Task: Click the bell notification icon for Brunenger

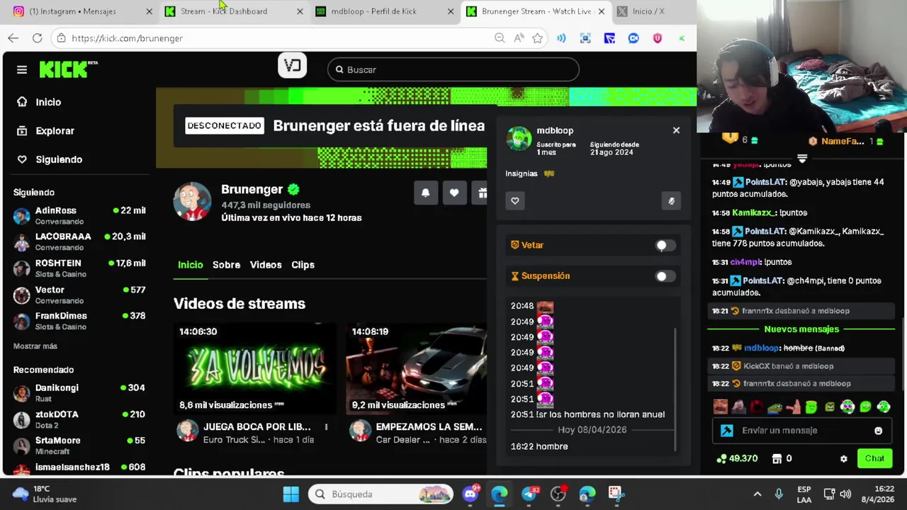Action: coord(425,193)
